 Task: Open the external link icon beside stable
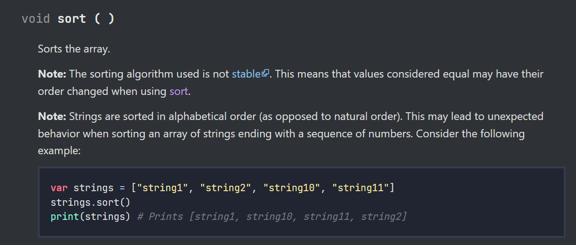click(266, 73)
